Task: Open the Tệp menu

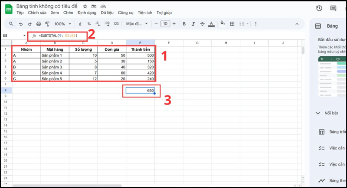Action: 20,13
